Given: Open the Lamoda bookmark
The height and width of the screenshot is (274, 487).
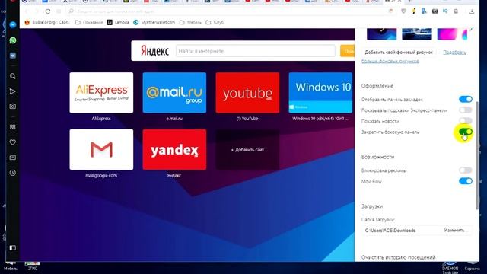Looking at the screenshot, I should pos(118,22).
